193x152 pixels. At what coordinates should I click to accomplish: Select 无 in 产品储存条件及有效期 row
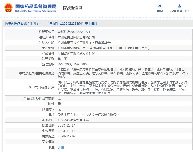(x=59, y=99)
